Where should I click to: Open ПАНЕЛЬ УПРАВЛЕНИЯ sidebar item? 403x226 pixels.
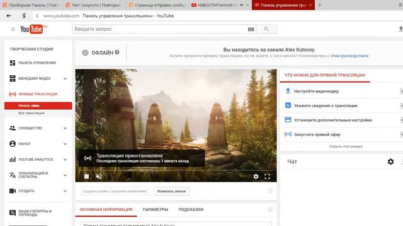point(38,63)
